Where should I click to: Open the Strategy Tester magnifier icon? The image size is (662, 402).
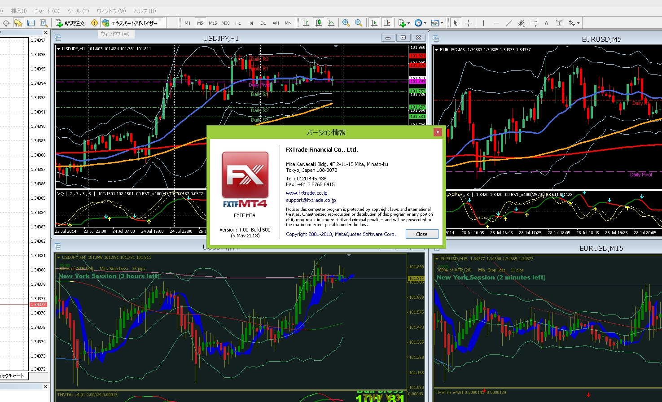[x=44, y=23]
